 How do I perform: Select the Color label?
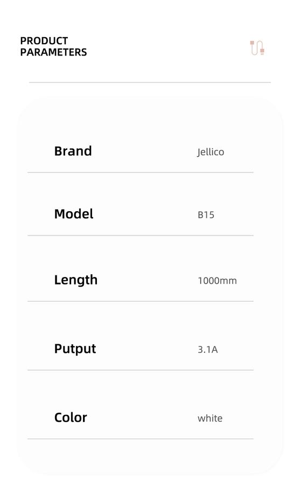[71, 418]
